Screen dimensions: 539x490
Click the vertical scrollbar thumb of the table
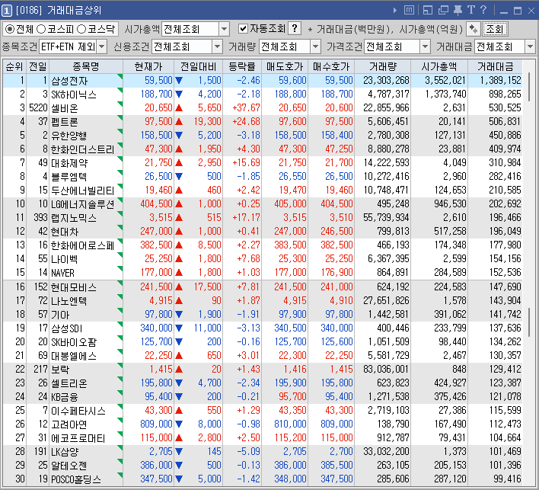click(x=529, y=88)
